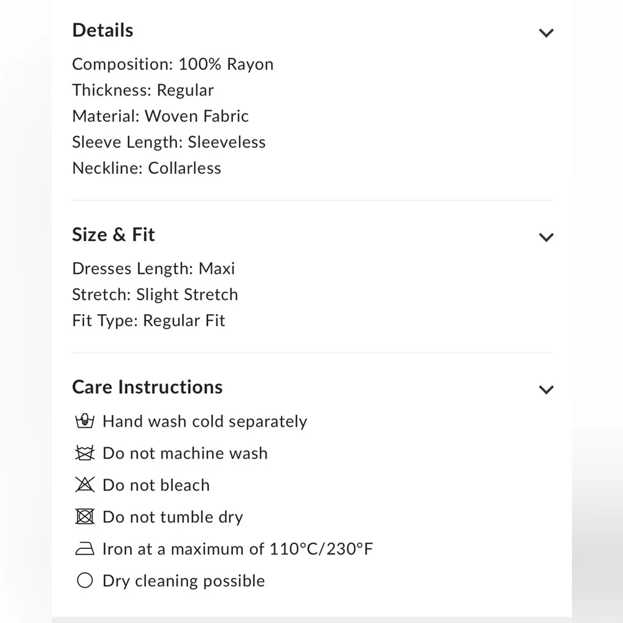Image resolution: width=623 pixels, height=623 pixels.
Task: Click the Details section heading
Action: pyautogui.click(x=103, y=31)
